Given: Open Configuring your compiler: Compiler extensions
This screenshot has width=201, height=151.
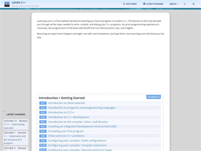Looking at the screenshot, I should [x=77, y=145].
